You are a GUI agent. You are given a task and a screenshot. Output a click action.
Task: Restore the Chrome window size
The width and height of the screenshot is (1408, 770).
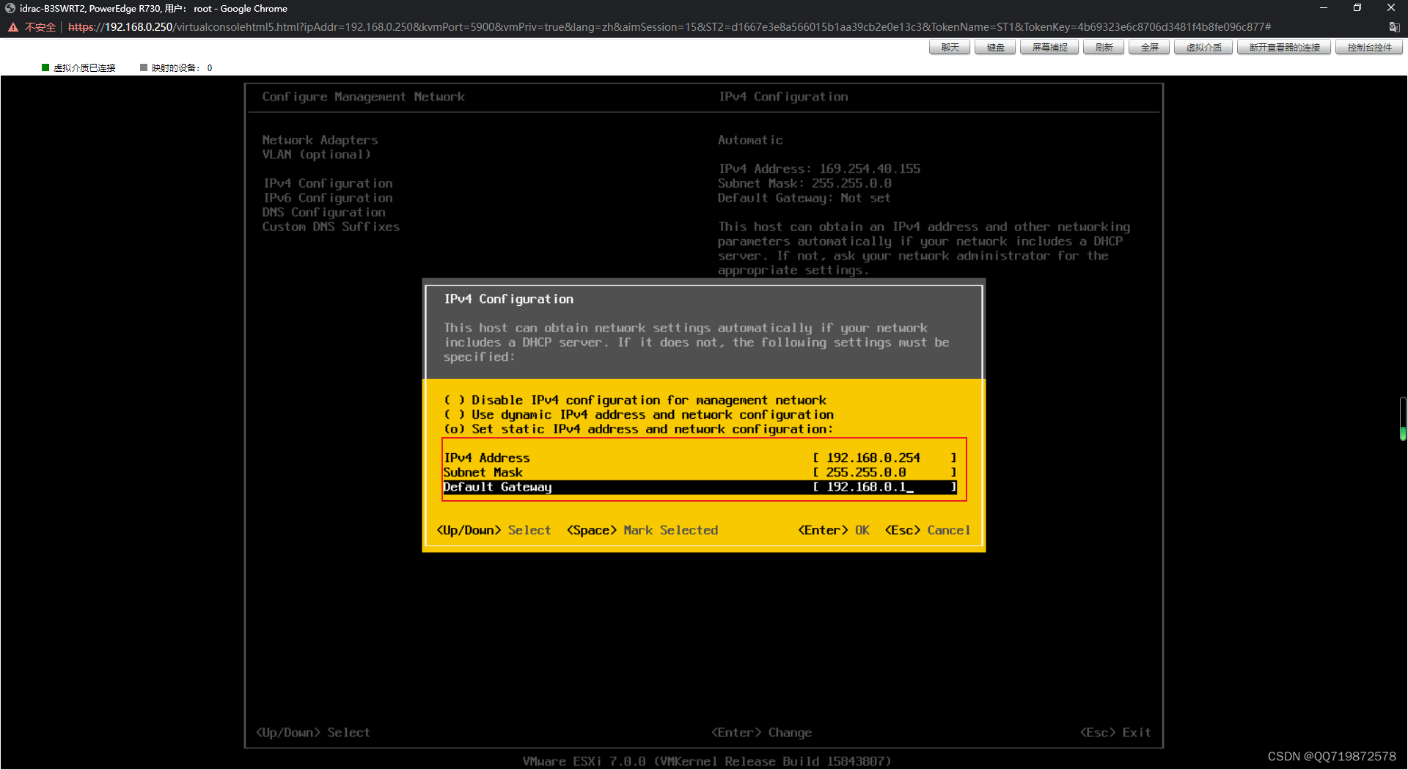coord(1357,8)
